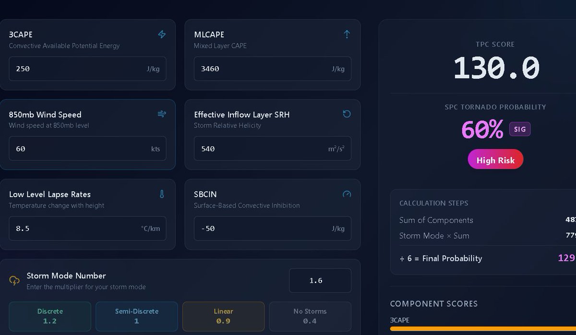Click the ÷ 6 = Final Probability label
Screen dimensions: 576x335
[x=441, y=258]
